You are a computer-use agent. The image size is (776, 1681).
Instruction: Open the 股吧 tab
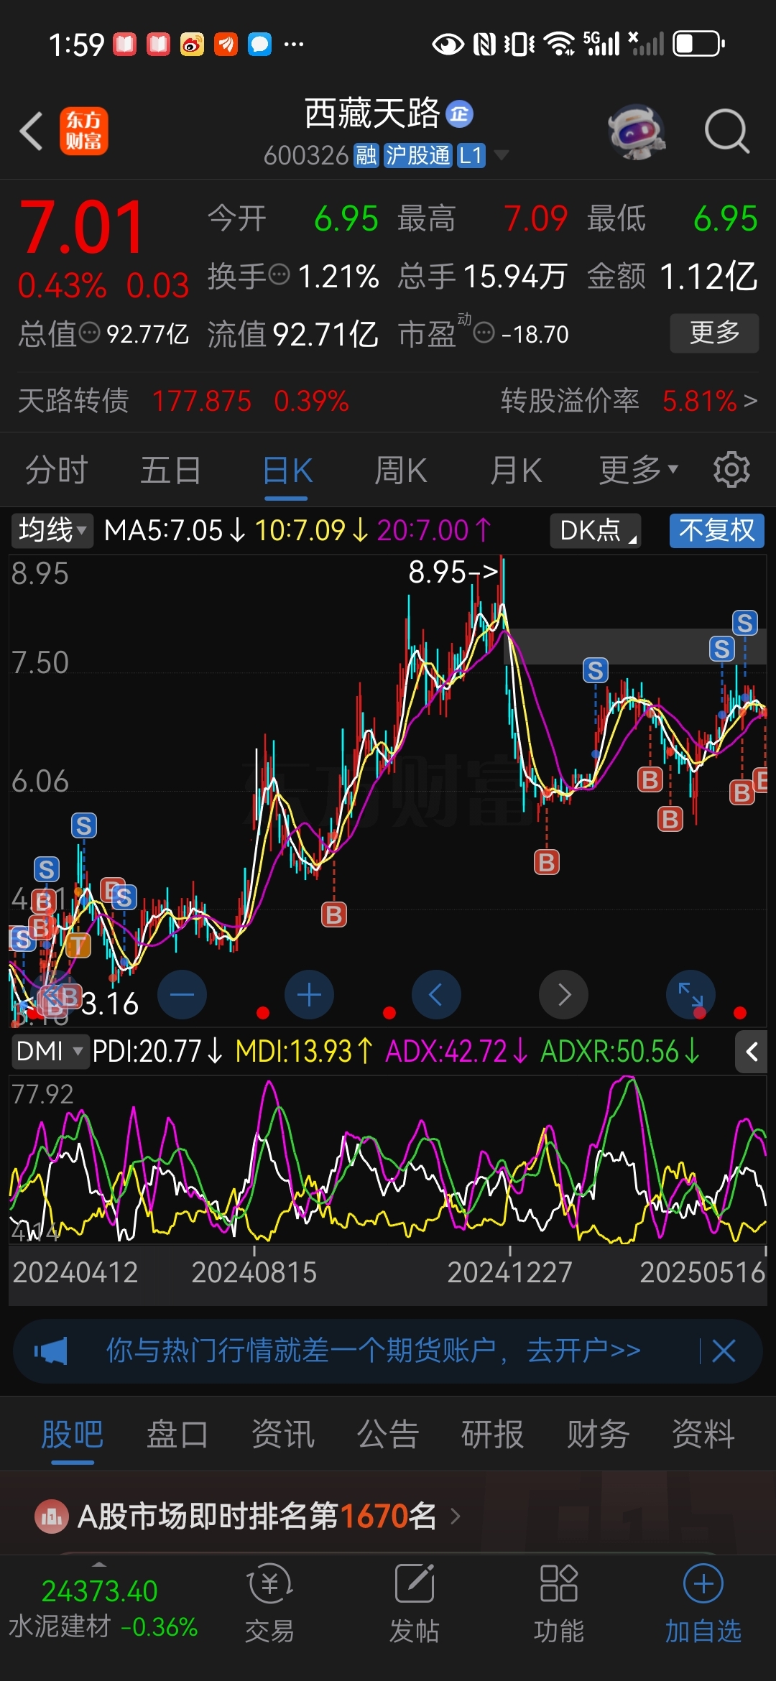[72, 1435]
